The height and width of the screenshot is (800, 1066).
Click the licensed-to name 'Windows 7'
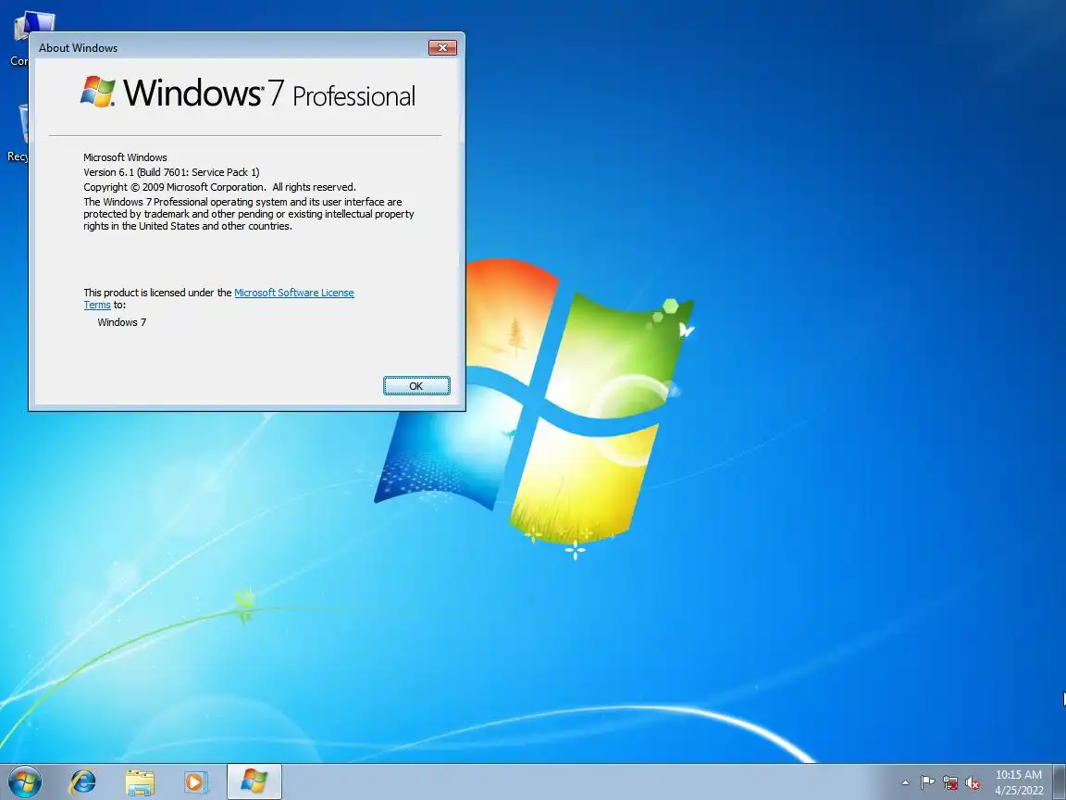pos(122,322)
